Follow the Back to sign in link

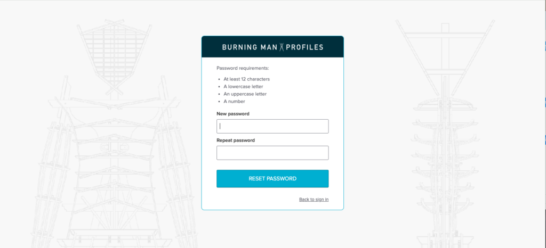(314, 200)
